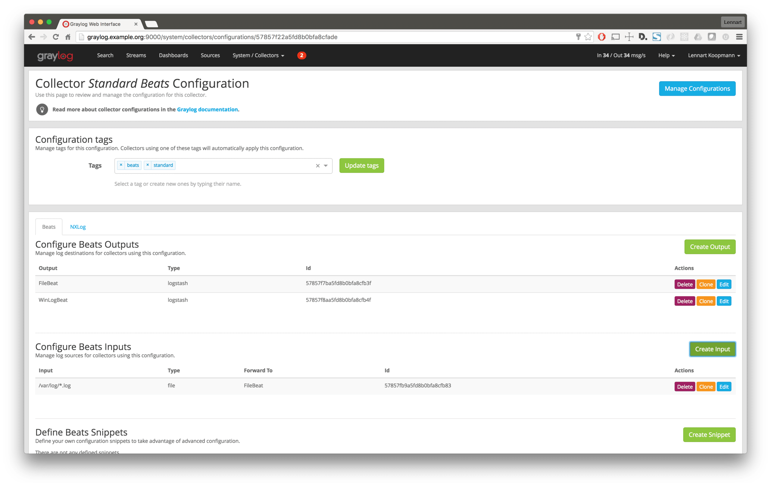Open the Graylog documentation link
The image size is (771, 488).
pyautogui.click(x=207, y=110)
